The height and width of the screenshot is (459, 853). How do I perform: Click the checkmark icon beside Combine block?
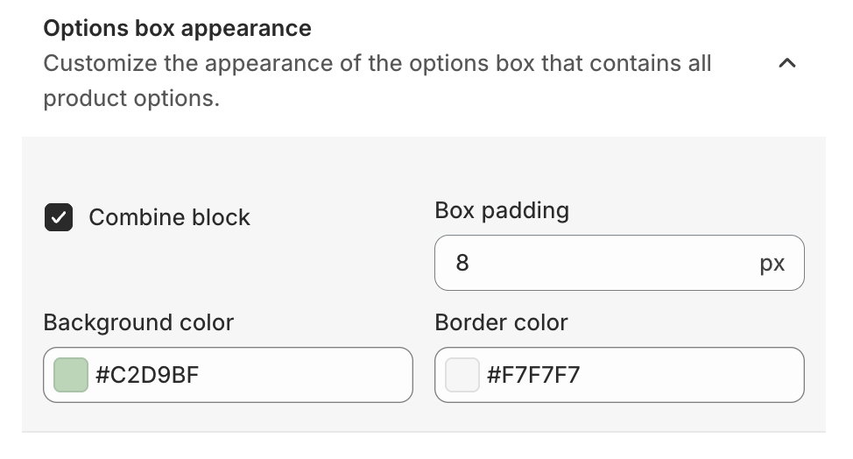coord(60,217)
